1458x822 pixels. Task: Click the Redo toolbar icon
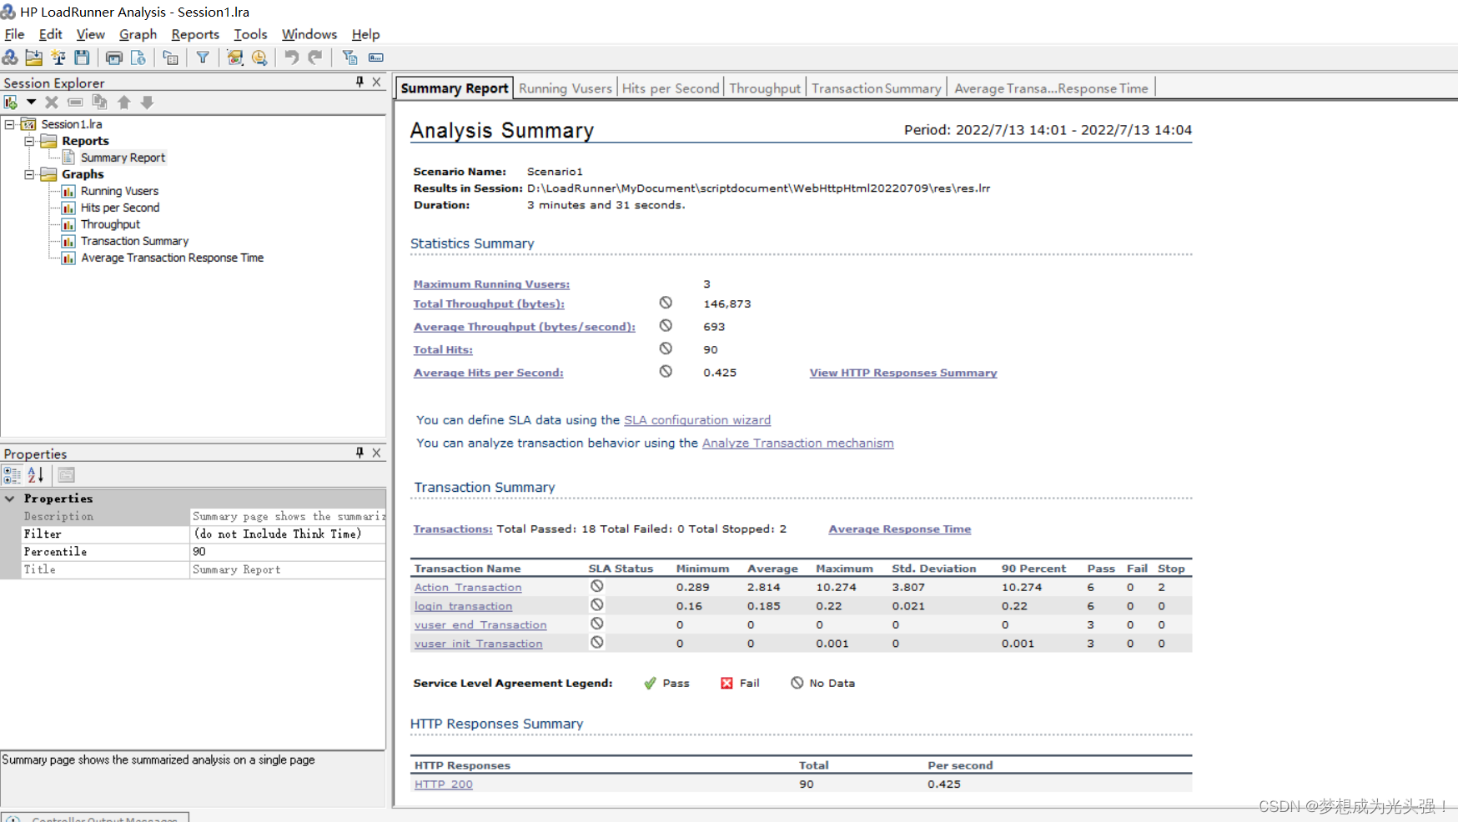[x=314, y=58]
